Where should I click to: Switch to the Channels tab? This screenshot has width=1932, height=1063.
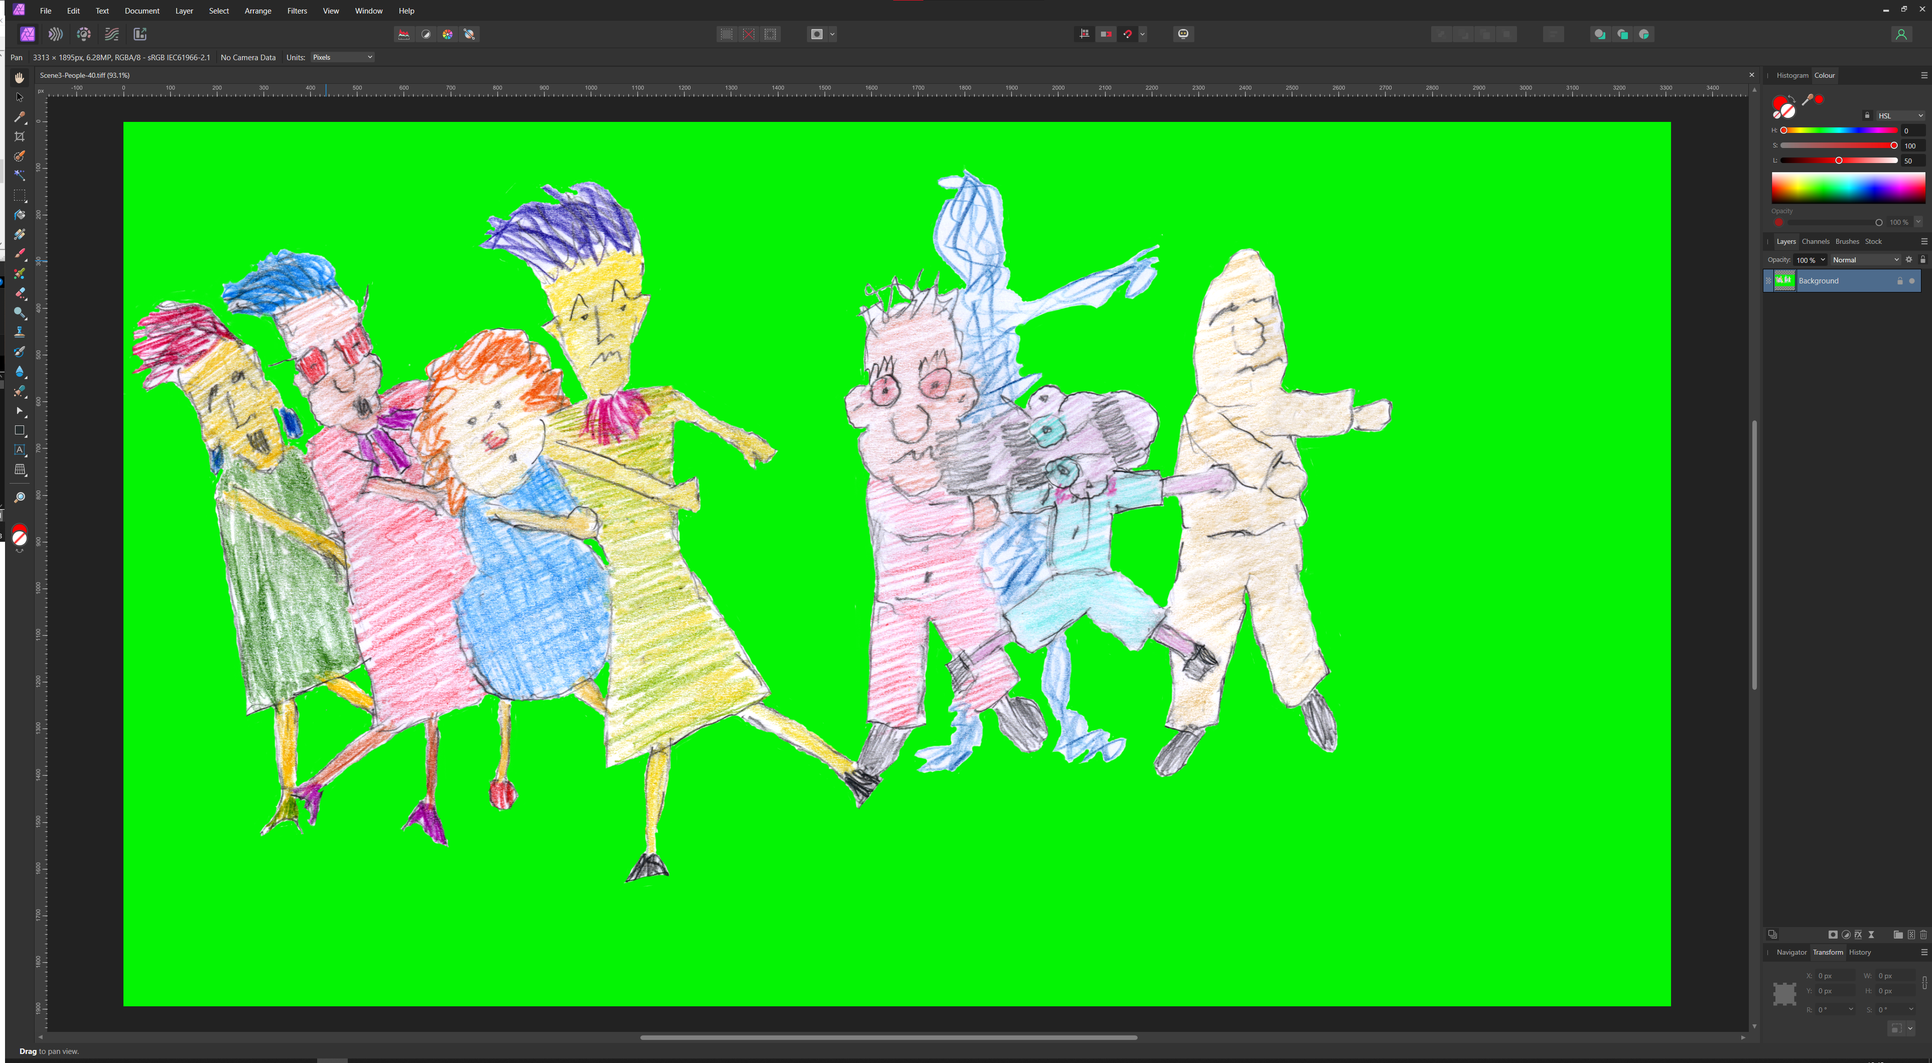click(1816, 241)
